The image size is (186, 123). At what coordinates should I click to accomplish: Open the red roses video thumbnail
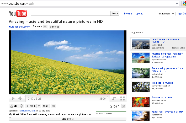click(141, 102)
